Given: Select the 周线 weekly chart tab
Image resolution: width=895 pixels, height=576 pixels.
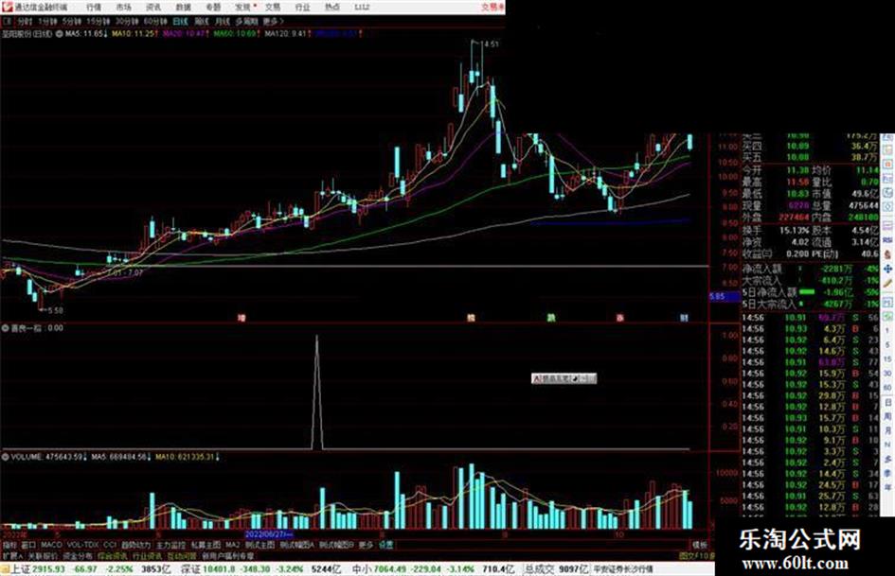Looking at the screenshot, I should point(202,21).
